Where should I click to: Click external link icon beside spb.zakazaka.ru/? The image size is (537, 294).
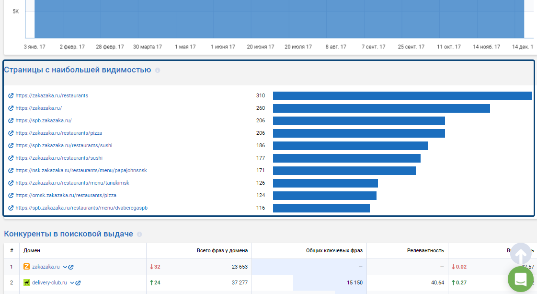coord(11,121)
